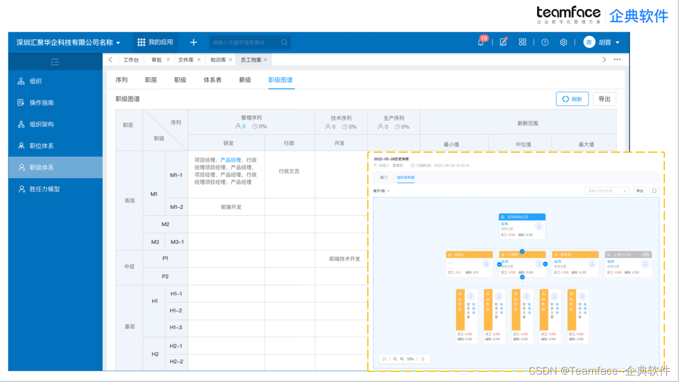Close the 员工档案 tab
This screenshot has width=679, height=382.
pyautogui.click(x=266, y=60)
